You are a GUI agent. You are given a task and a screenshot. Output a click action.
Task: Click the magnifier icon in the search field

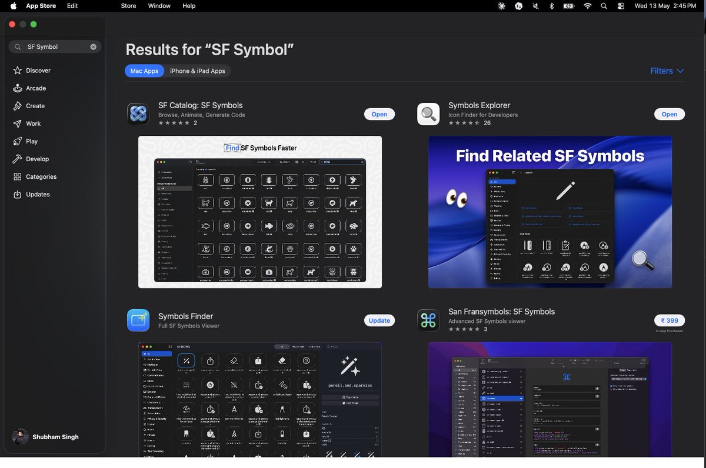[17, 46]
